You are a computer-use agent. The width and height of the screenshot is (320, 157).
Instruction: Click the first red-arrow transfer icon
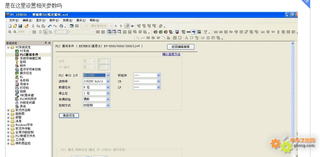(155, 32)
